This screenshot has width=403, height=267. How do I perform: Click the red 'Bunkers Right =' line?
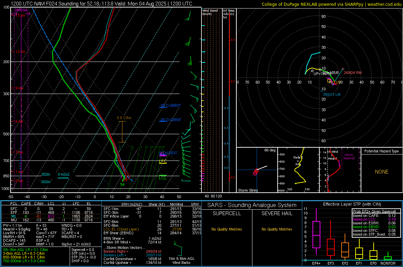133,251
